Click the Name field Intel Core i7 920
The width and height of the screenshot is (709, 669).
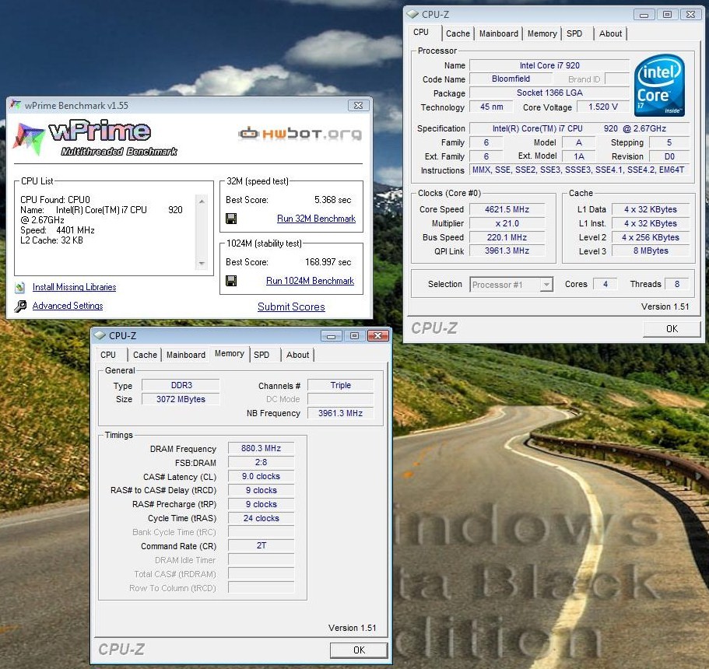pos(549,65)
